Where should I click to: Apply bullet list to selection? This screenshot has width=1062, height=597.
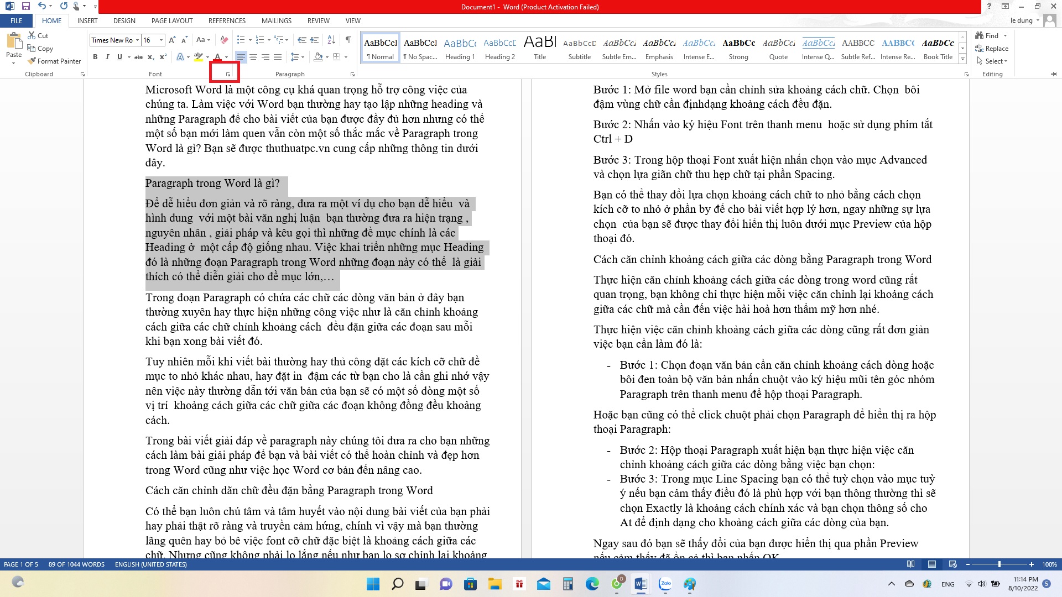[241, 40]
